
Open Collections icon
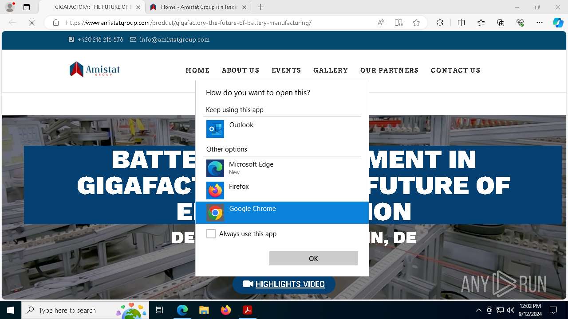[501, 23]
